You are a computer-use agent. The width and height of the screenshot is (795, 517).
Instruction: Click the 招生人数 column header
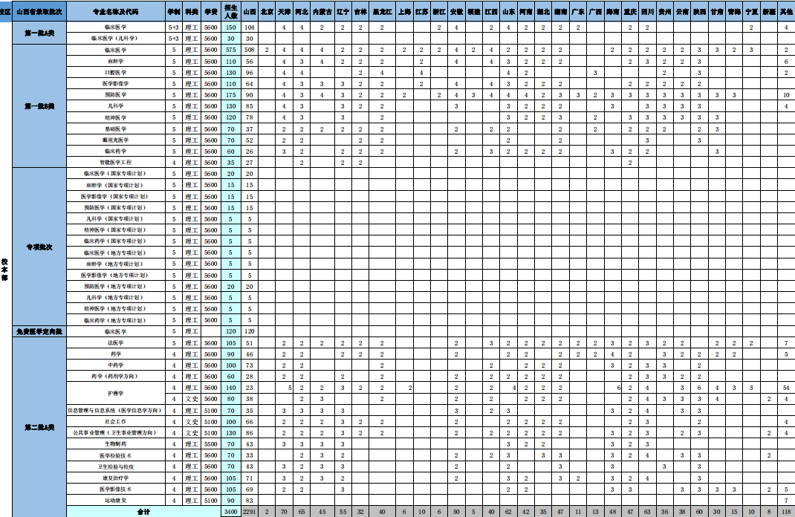(230, 13)
